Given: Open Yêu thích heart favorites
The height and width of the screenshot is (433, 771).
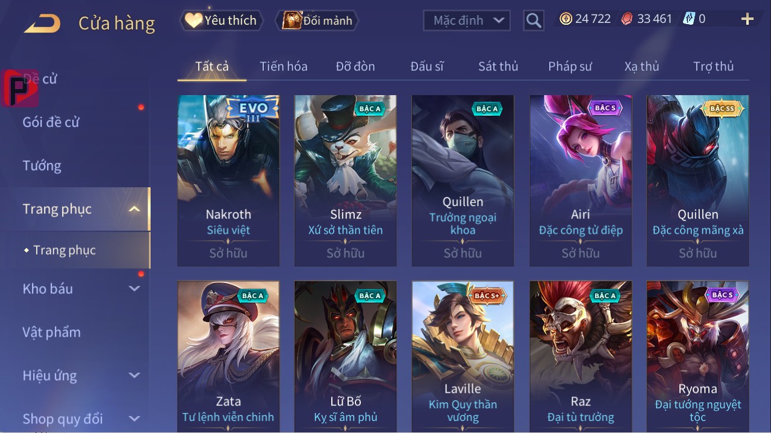Looking at the screenshot, I should pyautogui.click(x=221, y=20).
